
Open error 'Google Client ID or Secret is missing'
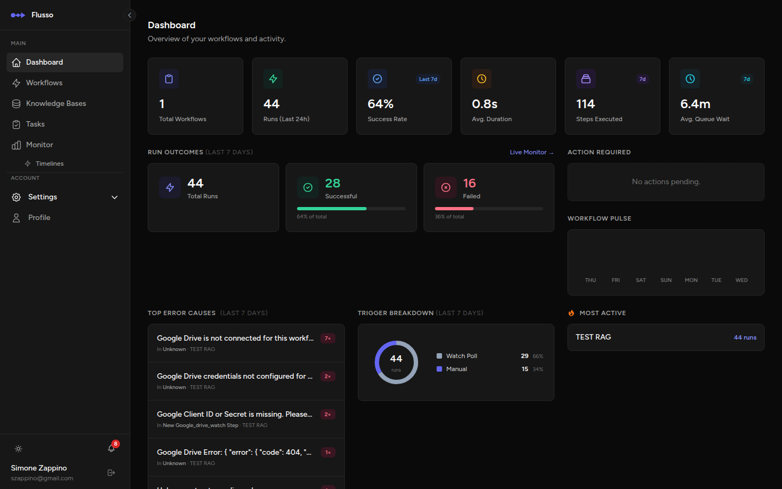pos(246,419)
